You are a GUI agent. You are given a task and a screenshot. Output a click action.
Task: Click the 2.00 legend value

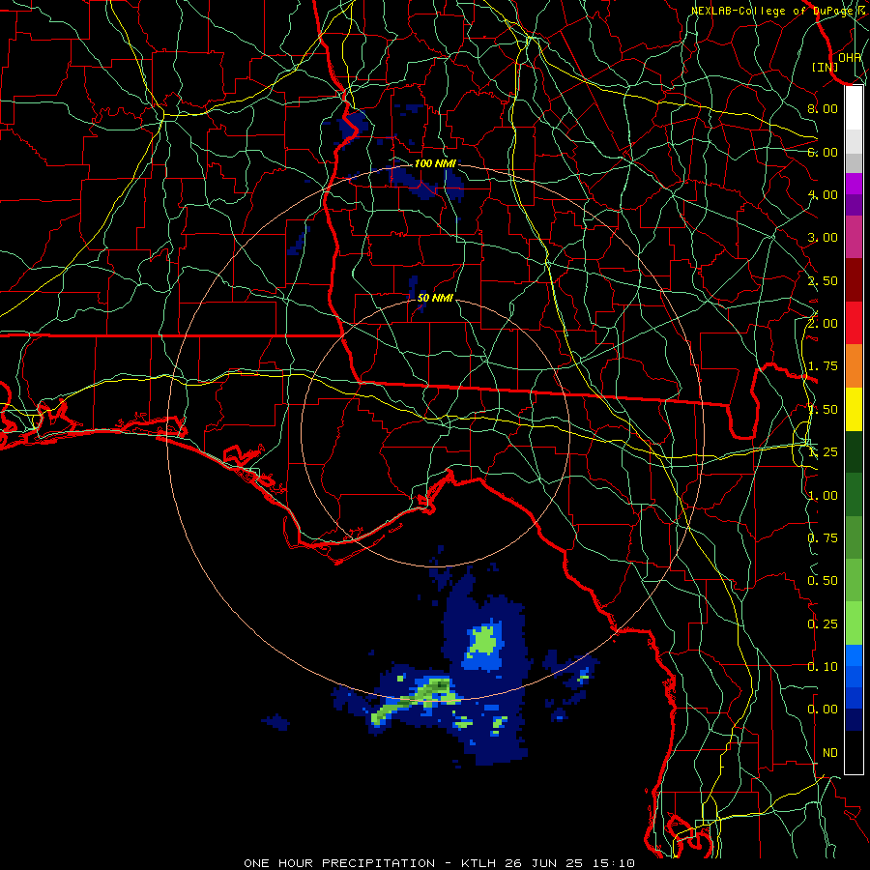pyautogui.click(x=823, y=324)
